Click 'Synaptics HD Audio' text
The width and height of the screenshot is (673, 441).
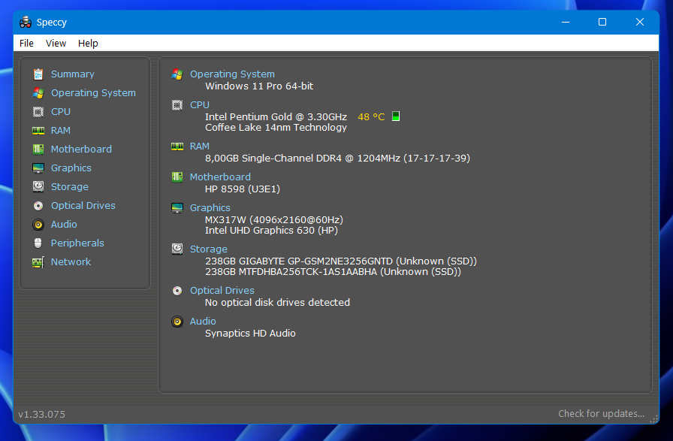pyautogui.click(x=250, y=334)
